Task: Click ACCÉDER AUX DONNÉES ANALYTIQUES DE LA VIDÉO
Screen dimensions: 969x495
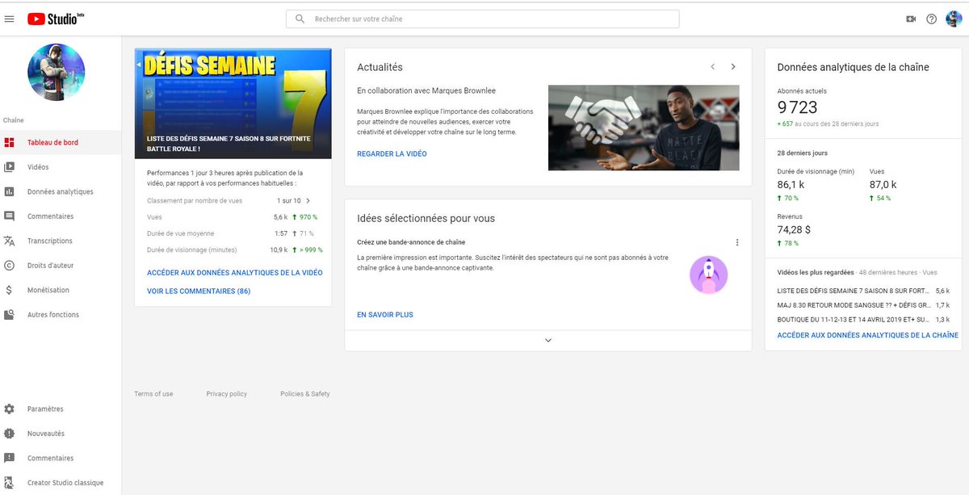Action: click(x=234, y=273)
